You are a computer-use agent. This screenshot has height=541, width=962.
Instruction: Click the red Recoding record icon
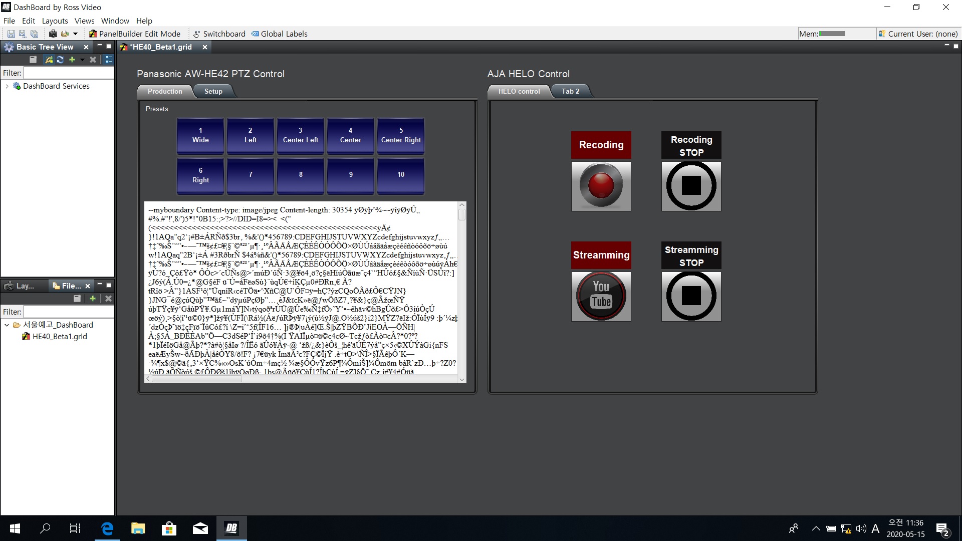tap(601, 186)
